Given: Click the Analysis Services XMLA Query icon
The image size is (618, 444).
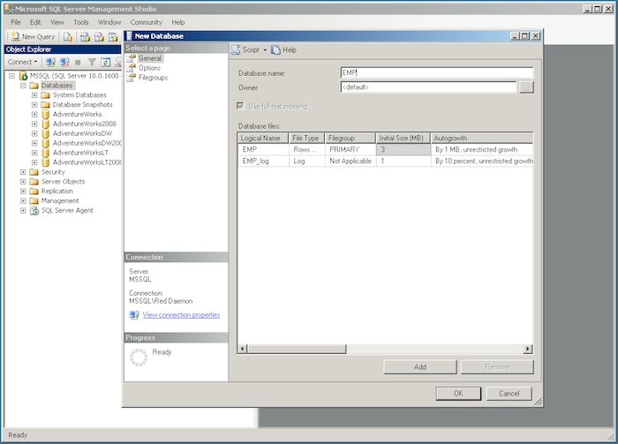Looking at the screenshot, I should coord(113,37).
